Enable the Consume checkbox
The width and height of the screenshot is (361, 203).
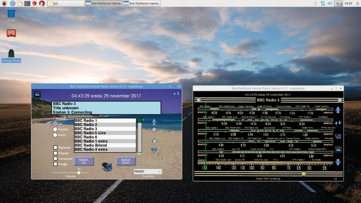55,159
